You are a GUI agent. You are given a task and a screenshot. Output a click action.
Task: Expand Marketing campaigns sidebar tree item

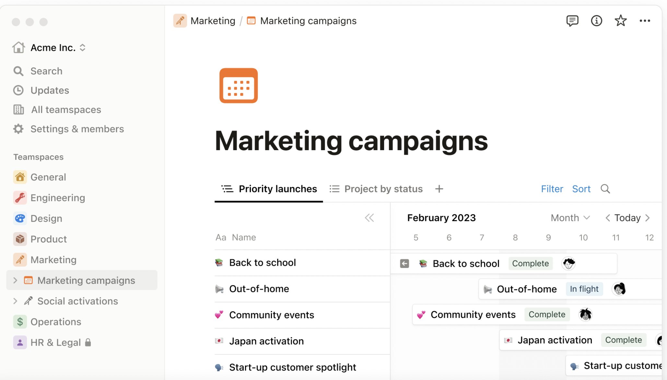tap(15, 280)
